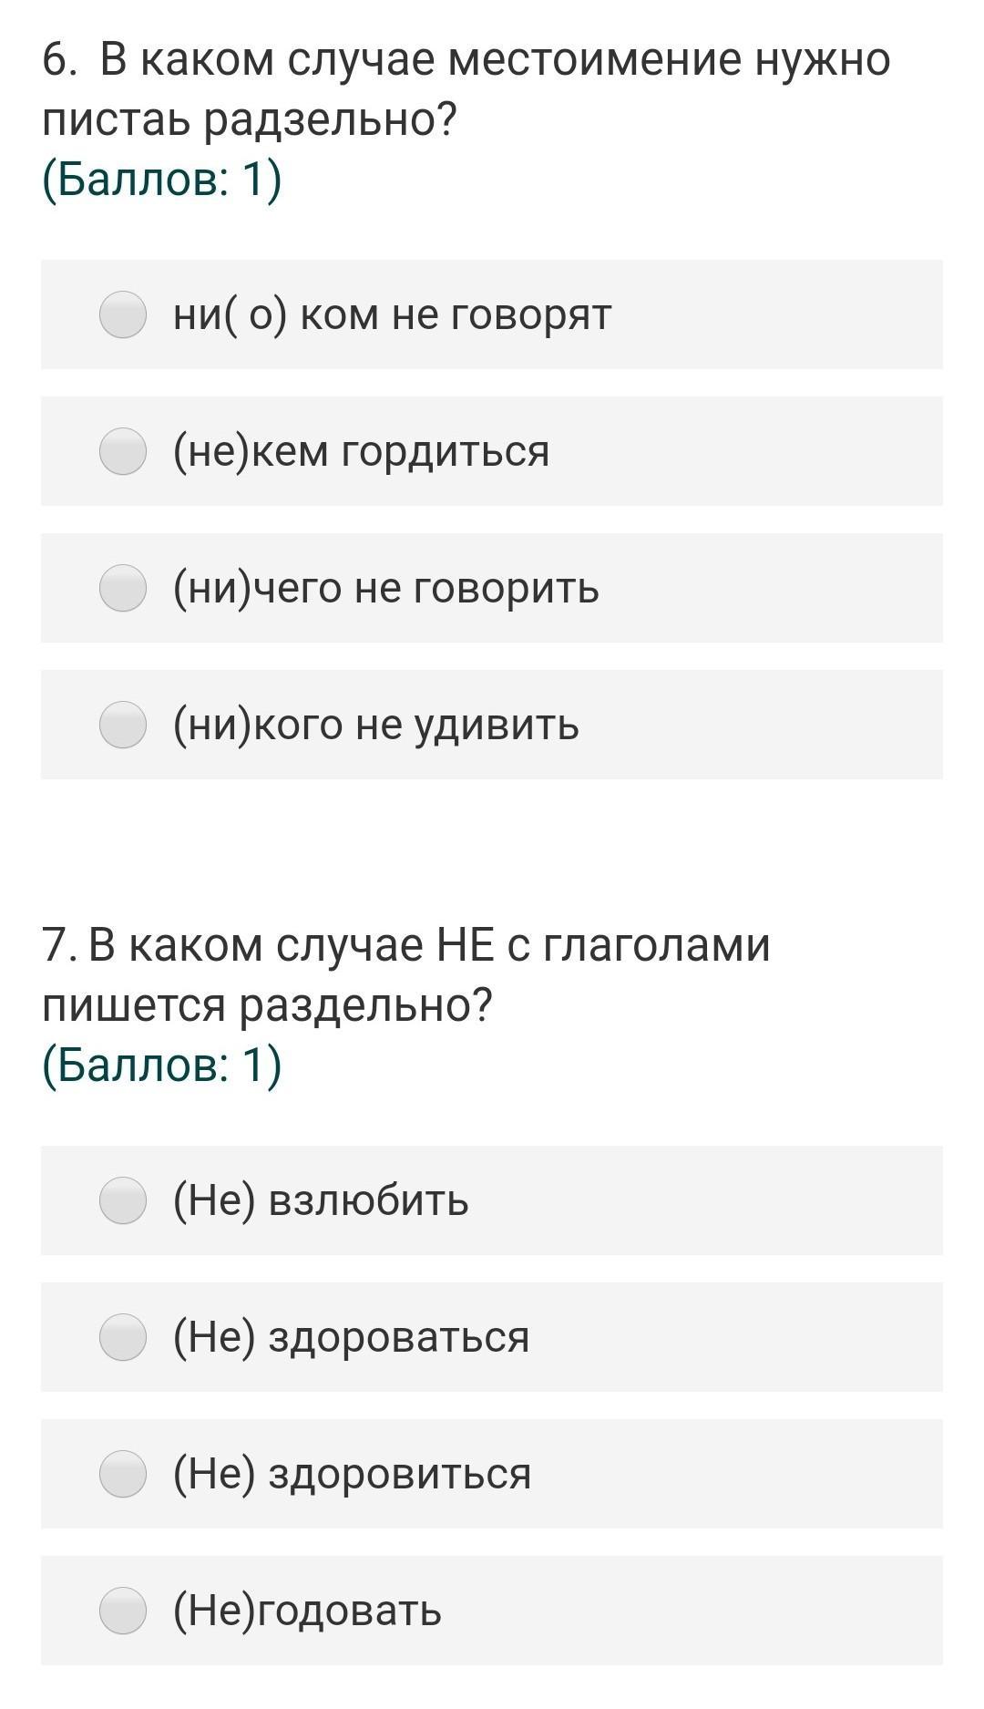The height and width of the screenshot is (1709, 984).
Task: Tap the answer label '(Не) здороваться'
Action: [351, 1337]
